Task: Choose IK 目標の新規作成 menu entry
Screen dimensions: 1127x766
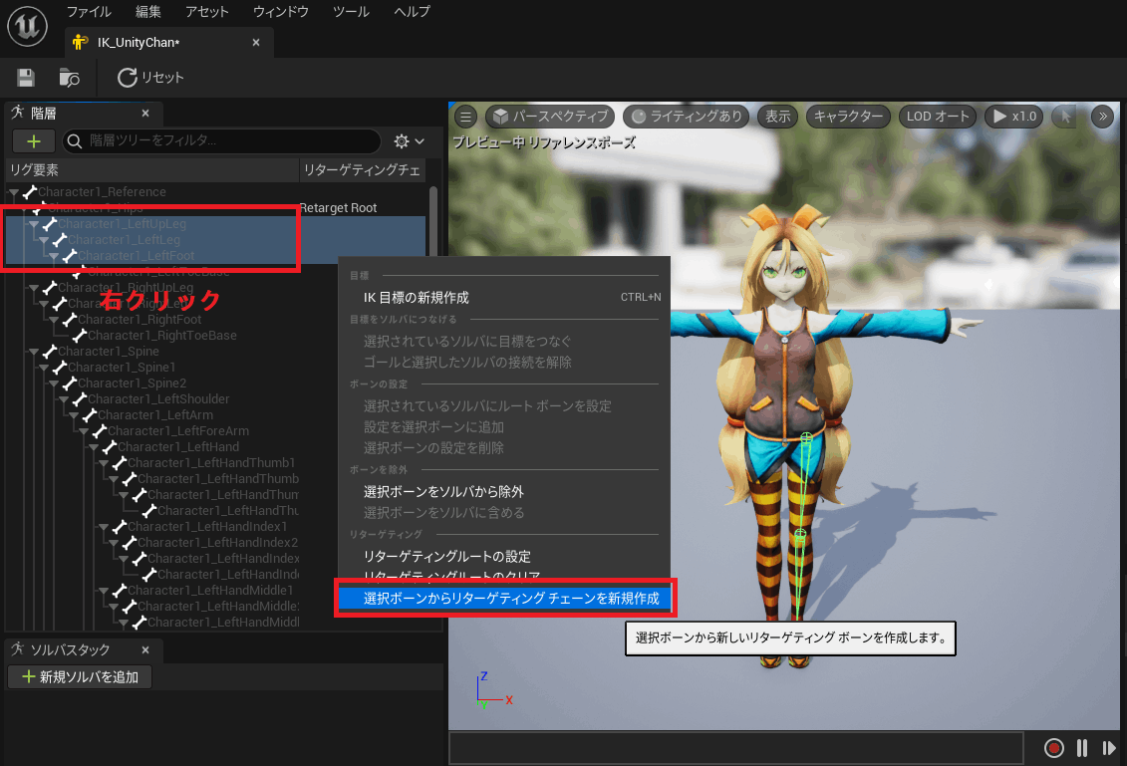Action: 504,298
